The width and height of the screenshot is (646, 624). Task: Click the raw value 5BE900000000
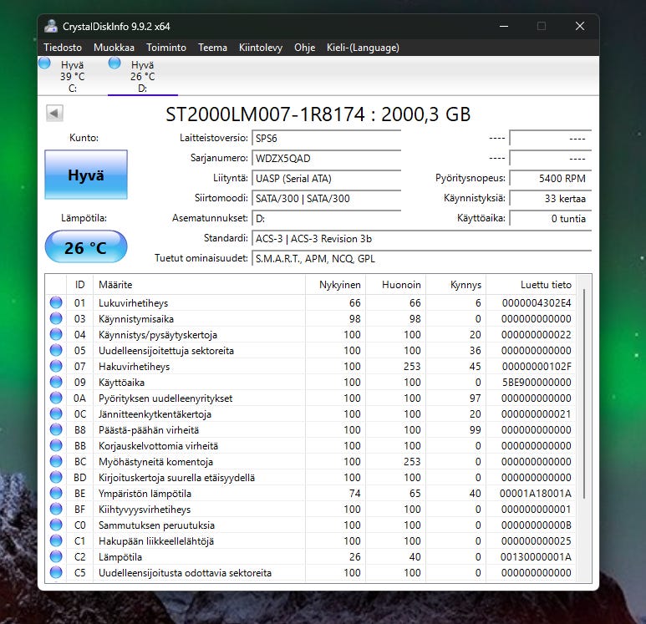coord(537,383)
